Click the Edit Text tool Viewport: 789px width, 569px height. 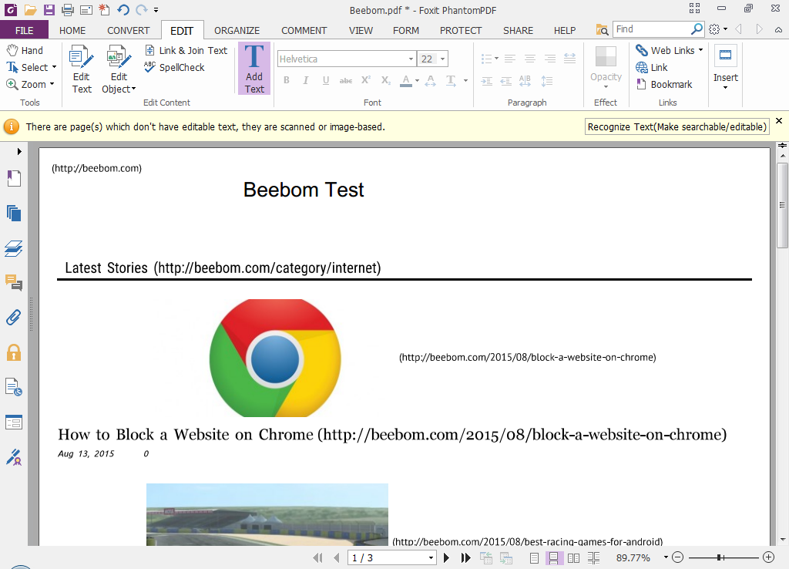tap(82, 69)
